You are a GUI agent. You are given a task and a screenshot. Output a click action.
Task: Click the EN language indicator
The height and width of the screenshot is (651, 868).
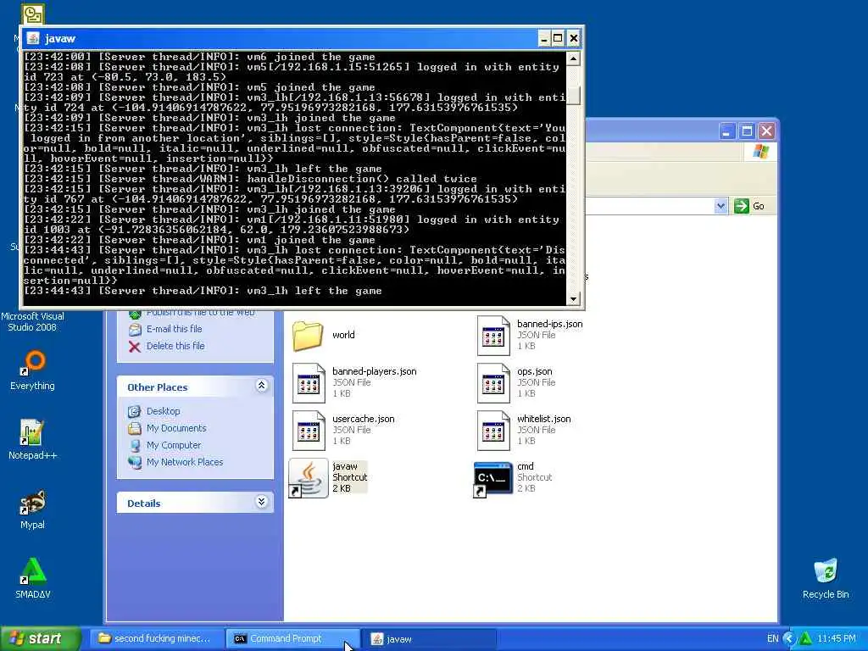tap(773, 639)
